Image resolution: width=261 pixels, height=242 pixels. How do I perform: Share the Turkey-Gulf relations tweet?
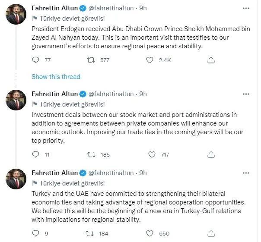[211, 234]
